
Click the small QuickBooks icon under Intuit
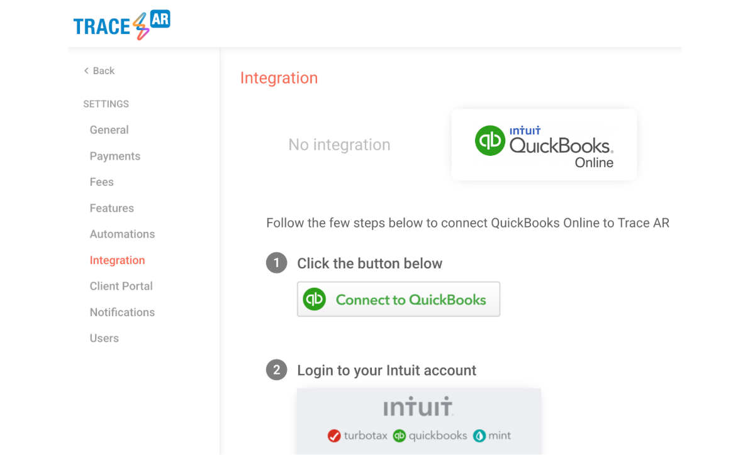pyautogui.click(x=400, y=436)
